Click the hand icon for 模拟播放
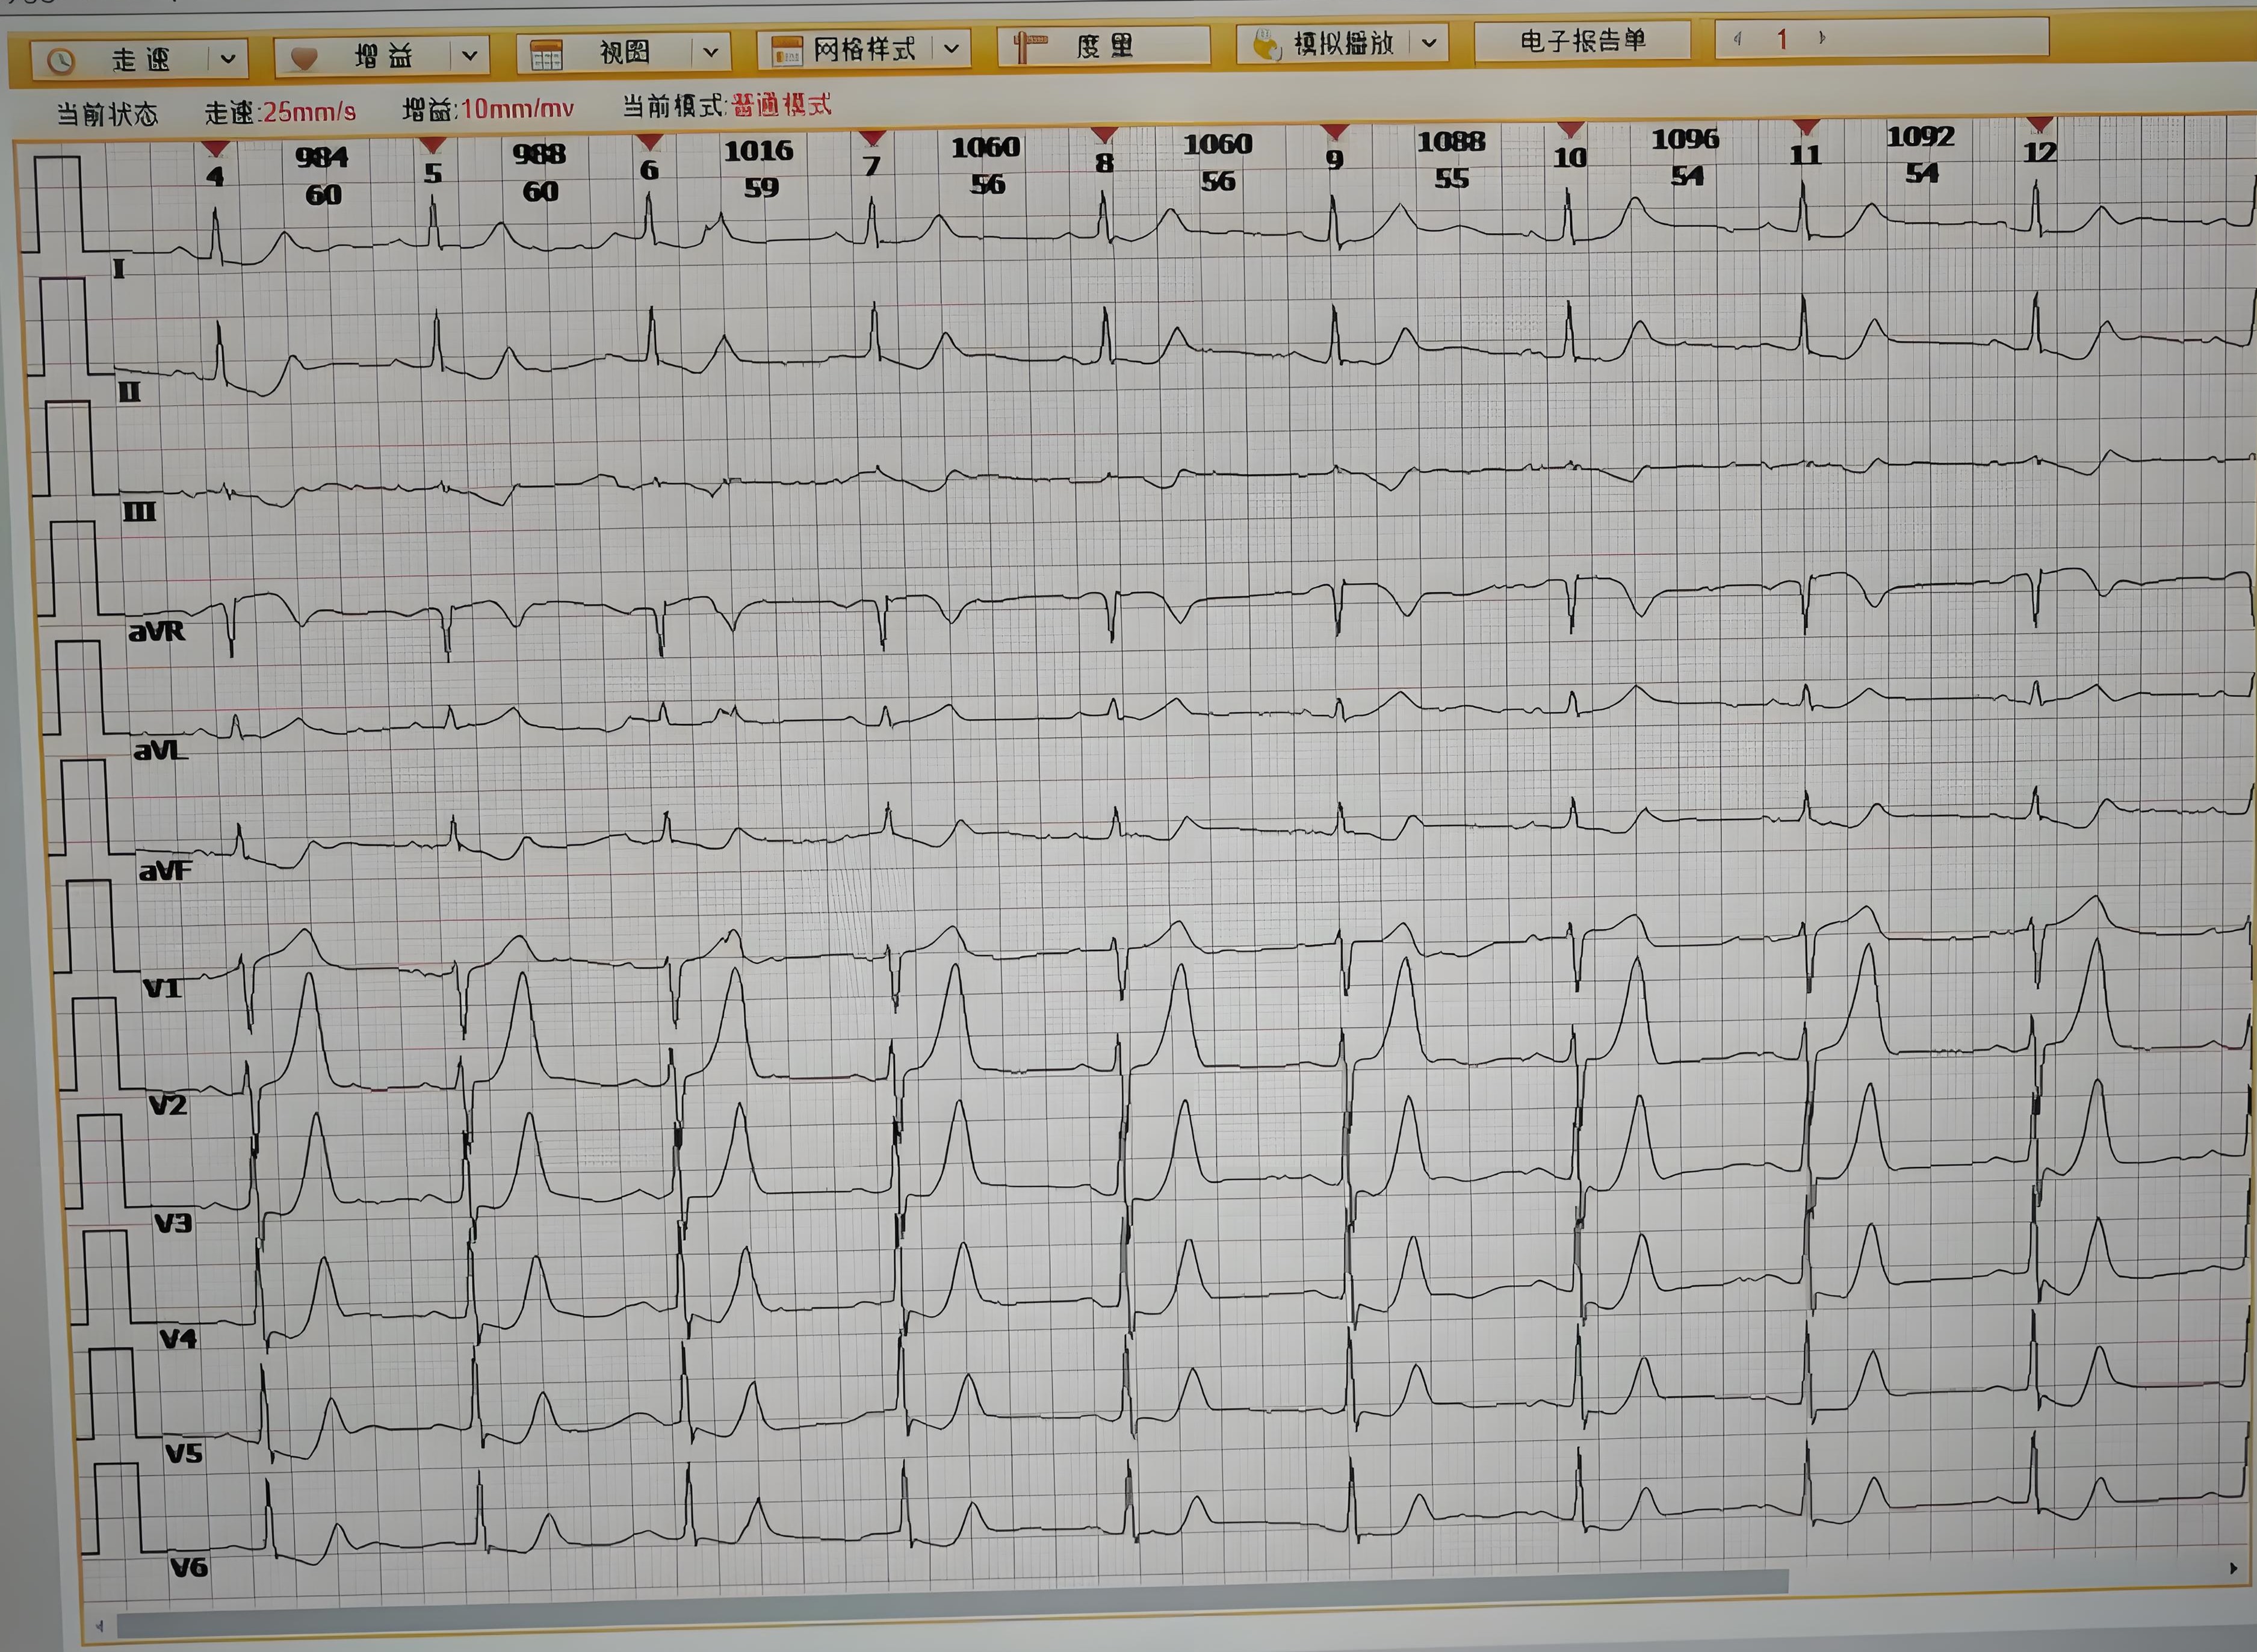Viewport: 2257px width, 1652px height. pyautogui.click(x=1267, y=45)
